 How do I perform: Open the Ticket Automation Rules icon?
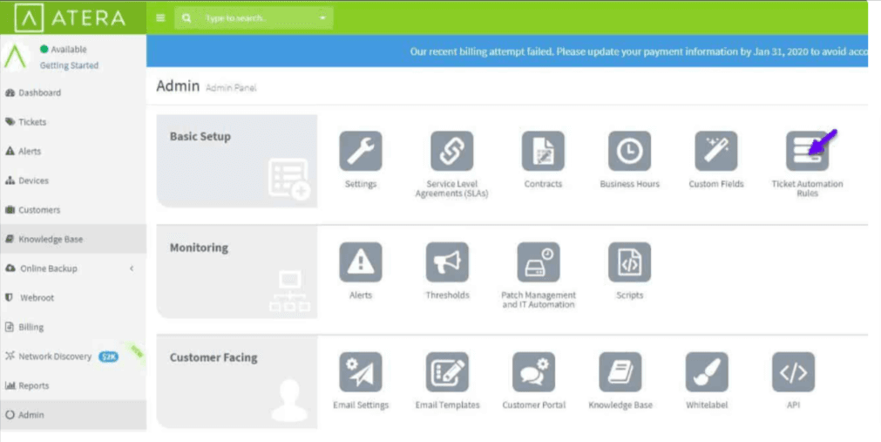(x=807, y=151)
